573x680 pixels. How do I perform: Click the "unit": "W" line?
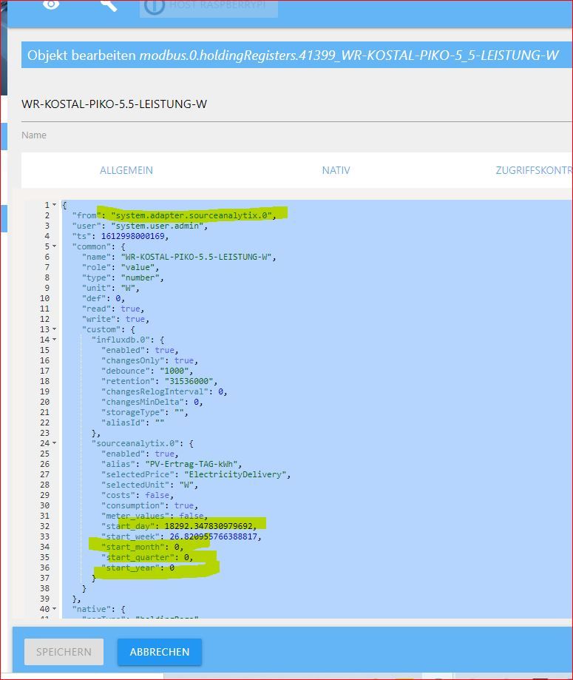click(110, 288)
